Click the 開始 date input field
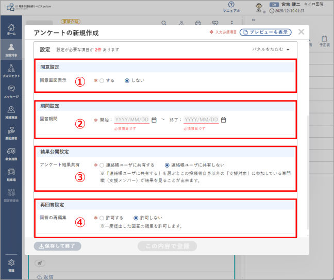 (x=132, y=120)
